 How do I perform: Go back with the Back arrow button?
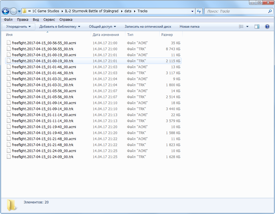(x=5, y=11)
